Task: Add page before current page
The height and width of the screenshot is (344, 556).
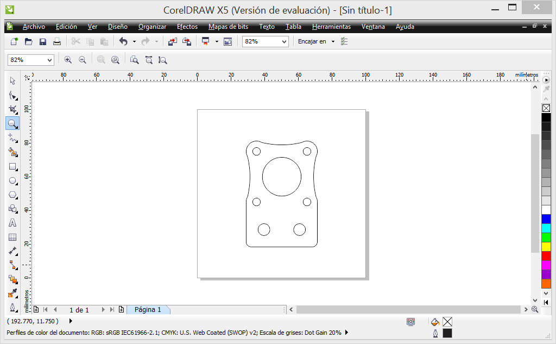Action: (x=36, y=310)
